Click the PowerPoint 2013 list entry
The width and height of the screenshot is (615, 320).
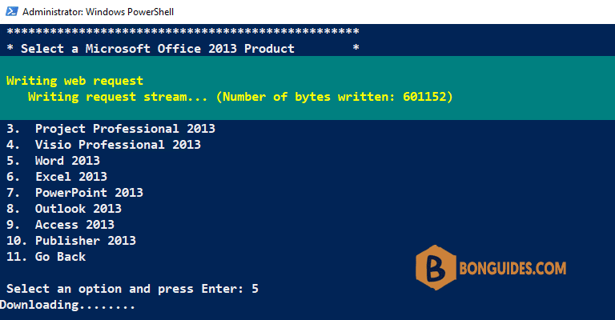(x=74, y=193)
